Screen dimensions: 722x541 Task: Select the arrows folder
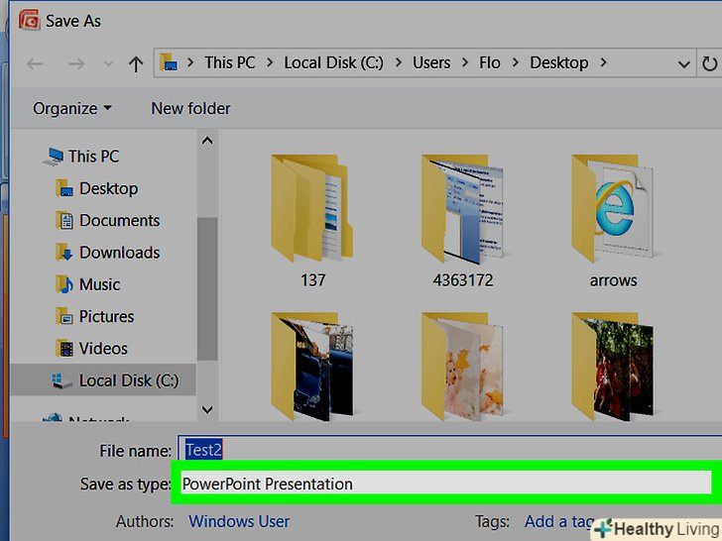click(613, 221)
